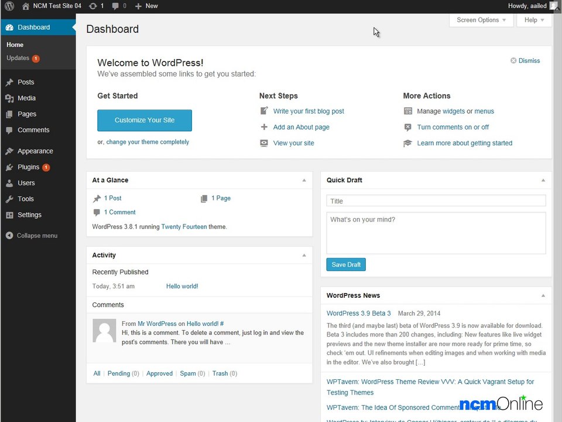Click the plus icon beside Add an About page
The image size is (562, 422).
pyautogui.click(x=264, y=127)
